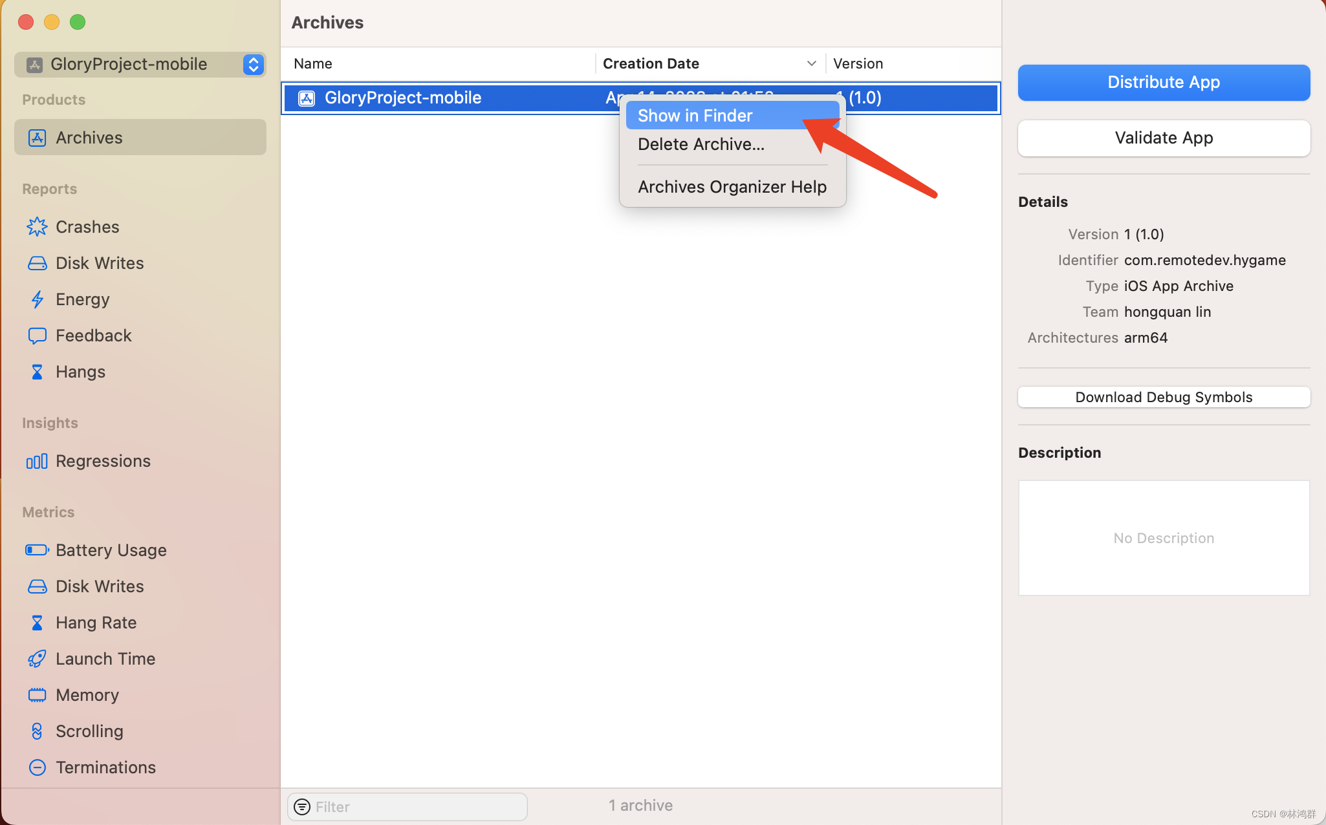The width and height of the screenshot is (1326, 825).
Task: Click the Hang Rate hourglass icon
Action: [x=37, y=623]
